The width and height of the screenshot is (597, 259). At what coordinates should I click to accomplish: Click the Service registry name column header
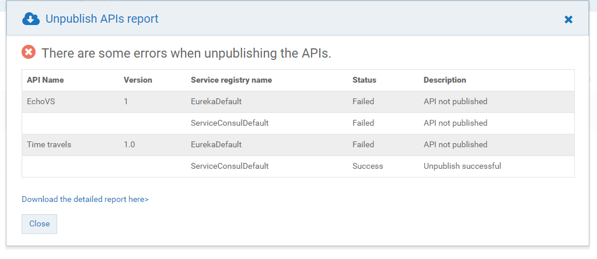click(x=231, y=80)
